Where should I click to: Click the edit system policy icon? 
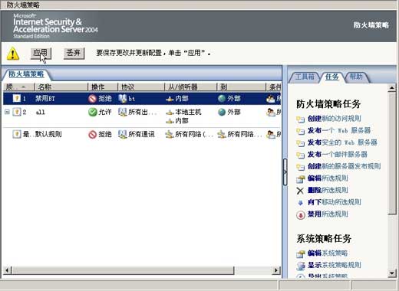[x=301, y=253]
